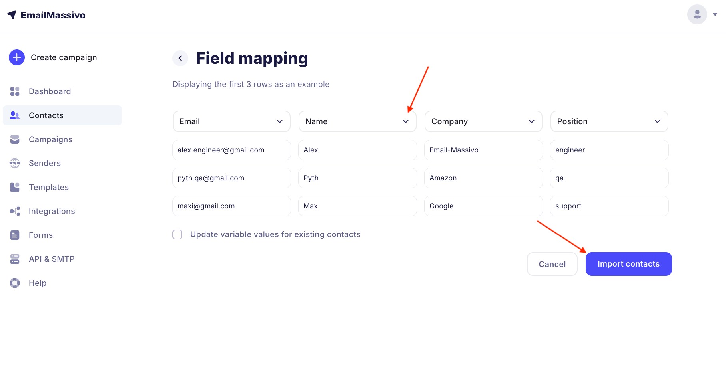Viewport: 726px width, 376px height.
Task: Click the Help lifebuoy icon
Action: tap(15, 283)
